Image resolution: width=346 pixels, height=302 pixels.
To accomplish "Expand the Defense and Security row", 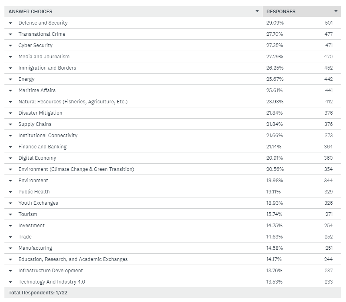I will 10,23.
